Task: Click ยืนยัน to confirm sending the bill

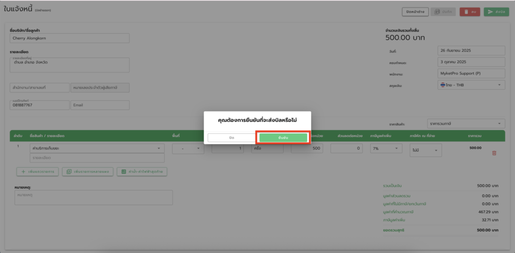Action: click(x=283, y=138)
